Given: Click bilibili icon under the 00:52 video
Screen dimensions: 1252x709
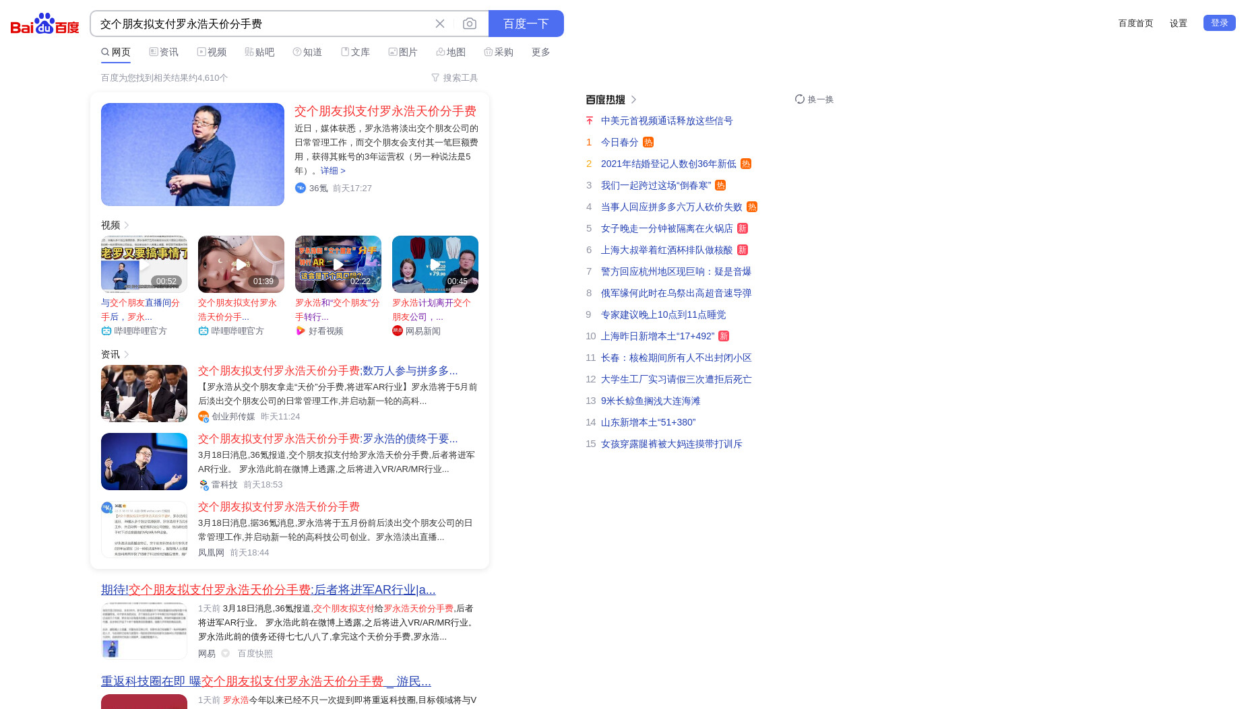Looking at the screenshot, I should click(x=106, y=331).
